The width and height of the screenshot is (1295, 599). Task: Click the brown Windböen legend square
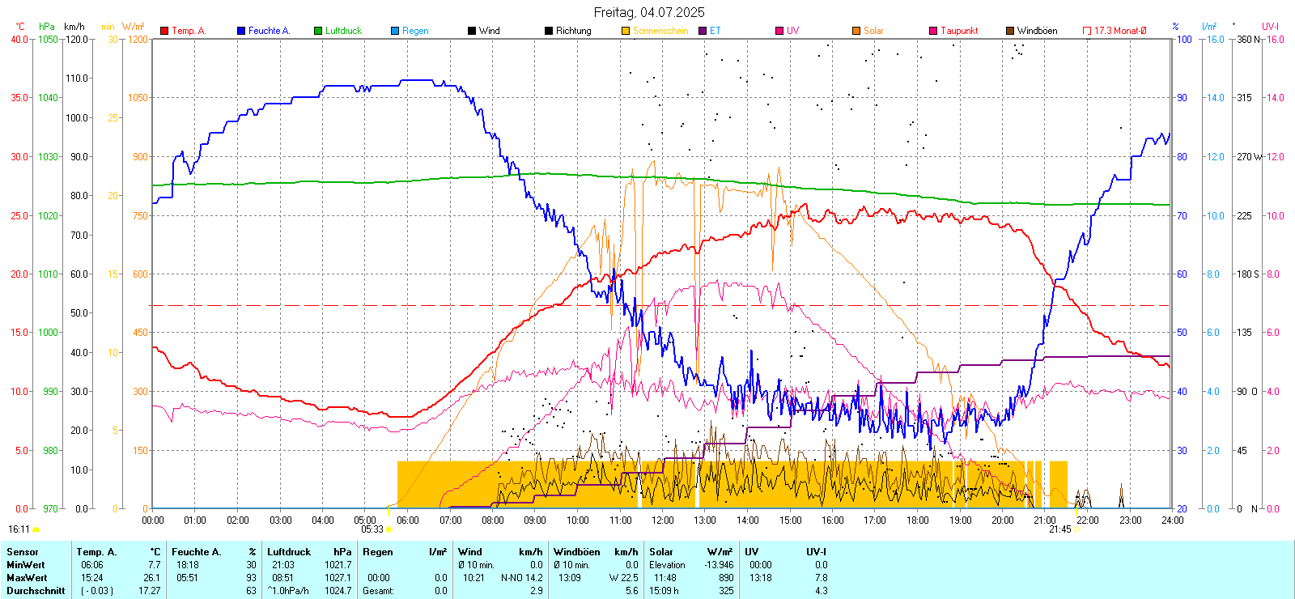point(1010,31)
